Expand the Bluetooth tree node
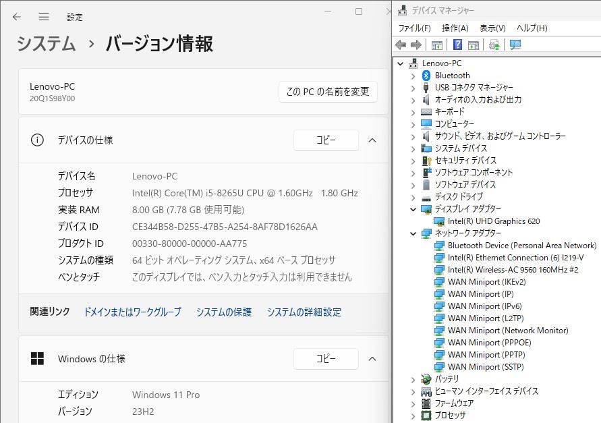Image resolution: width=601 pixels, height=423 pixels. click(x=413, y=76)
